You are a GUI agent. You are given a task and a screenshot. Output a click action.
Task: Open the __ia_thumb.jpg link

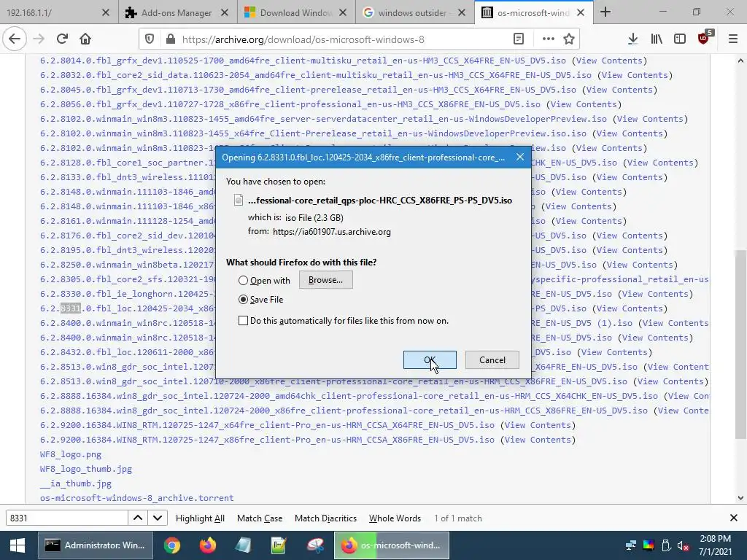76,483
